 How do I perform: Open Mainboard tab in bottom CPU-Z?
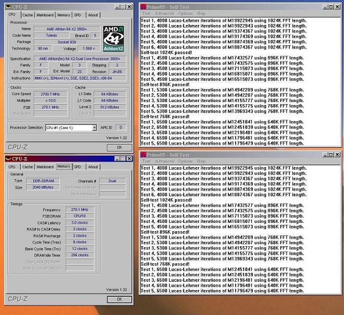pos(45,167)
